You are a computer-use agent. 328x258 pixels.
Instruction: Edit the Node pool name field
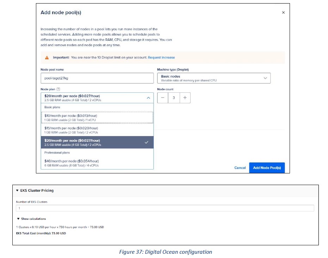[97, 78]
